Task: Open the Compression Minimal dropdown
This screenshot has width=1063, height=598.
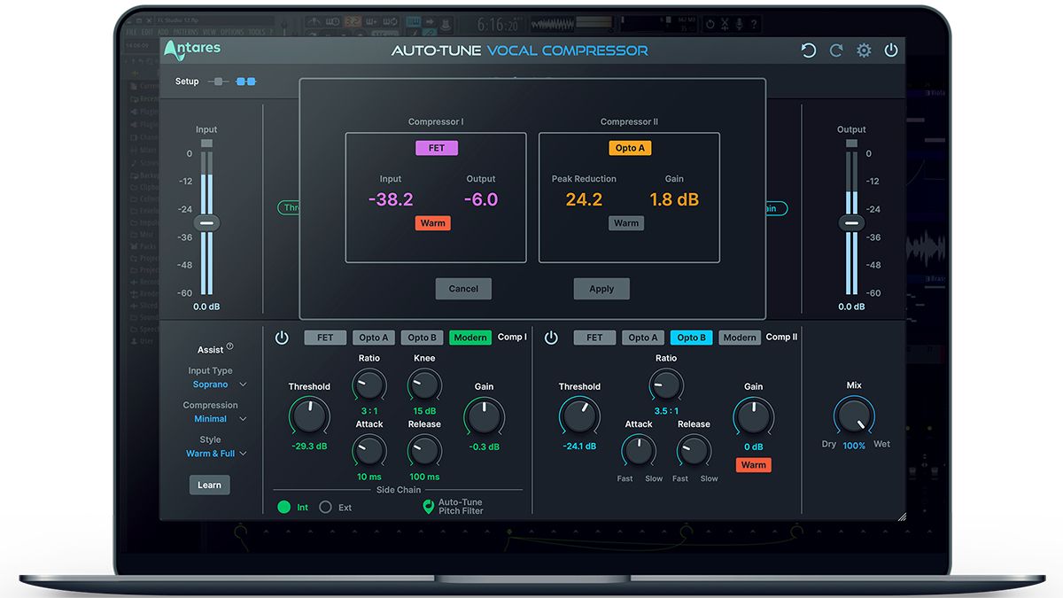Action: (x=219, y=419)
